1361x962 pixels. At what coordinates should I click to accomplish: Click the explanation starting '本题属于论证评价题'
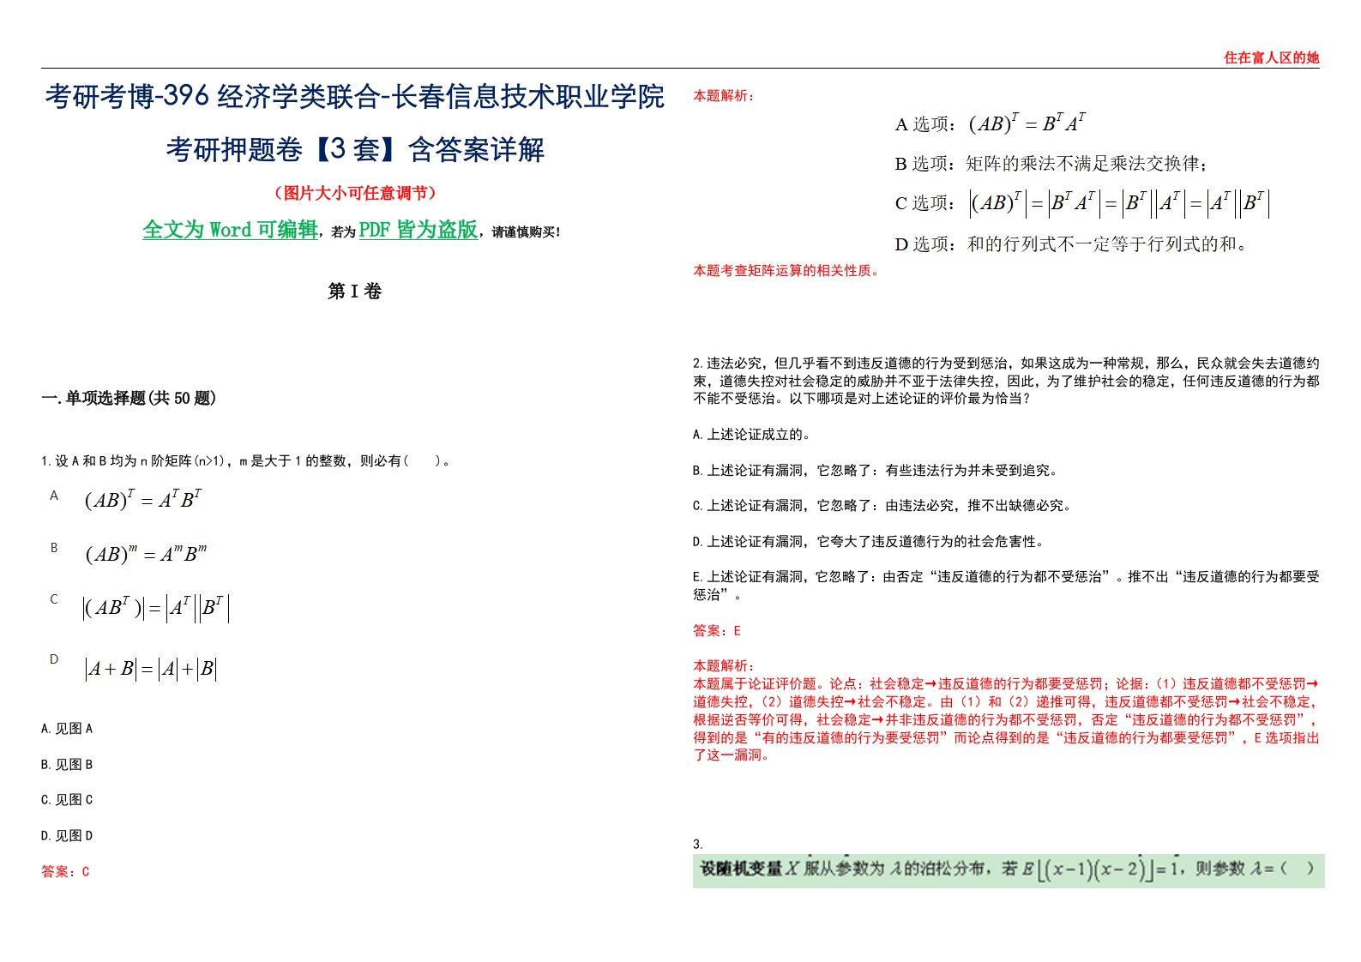(x=1006, y=719)
